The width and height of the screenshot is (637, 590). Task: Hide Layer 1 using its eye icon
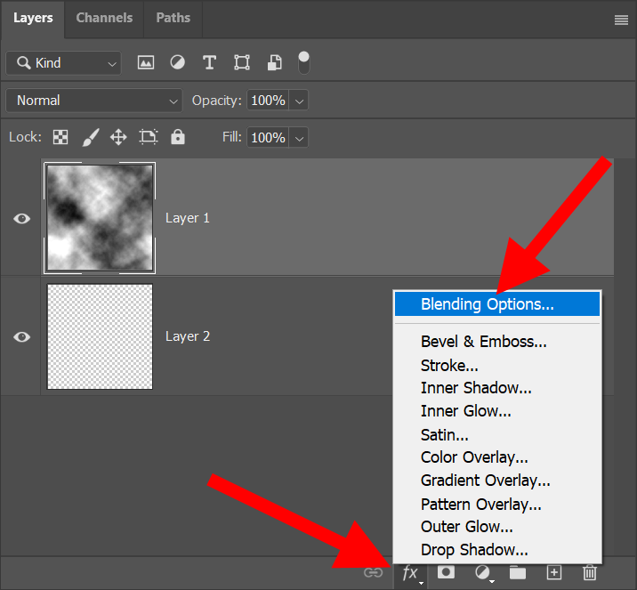[22, 219]
